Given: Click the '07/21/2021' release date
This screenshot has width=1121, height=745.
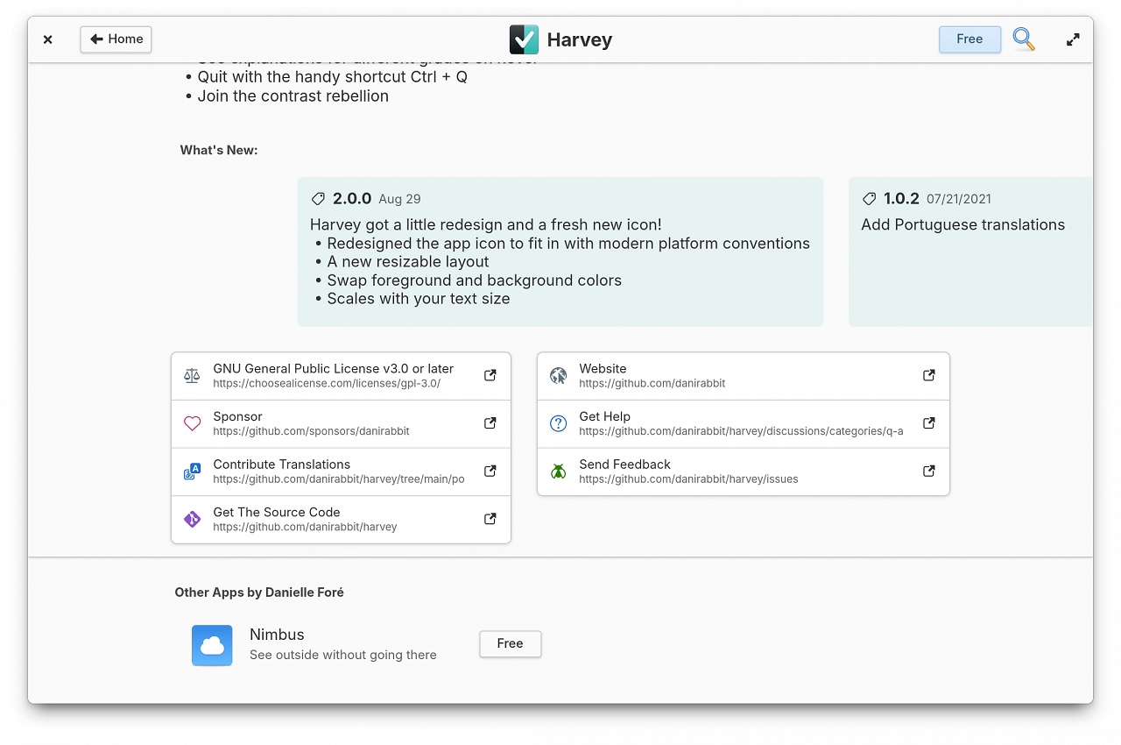Looking at the screenshot, I should [x=959, y=199].
